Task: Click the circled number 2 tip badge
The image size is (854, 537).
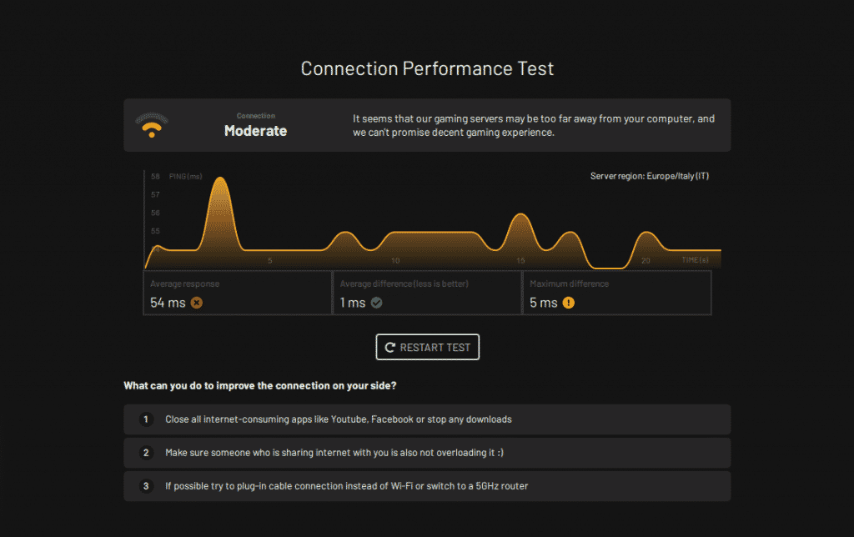Action: [x=146, y=452]
